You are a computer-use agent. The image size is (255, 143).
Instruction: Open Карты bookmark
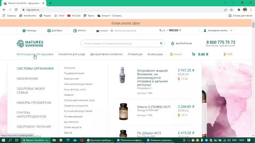[x=89, y=15]
